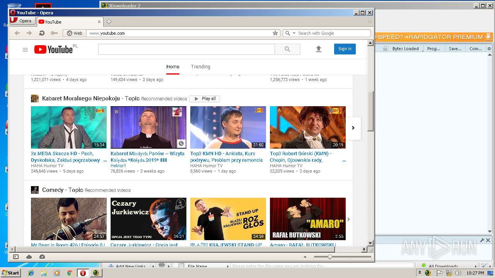Launch Internet Explorer from taskbar
495x278 pixels.
tap(31, 273)
